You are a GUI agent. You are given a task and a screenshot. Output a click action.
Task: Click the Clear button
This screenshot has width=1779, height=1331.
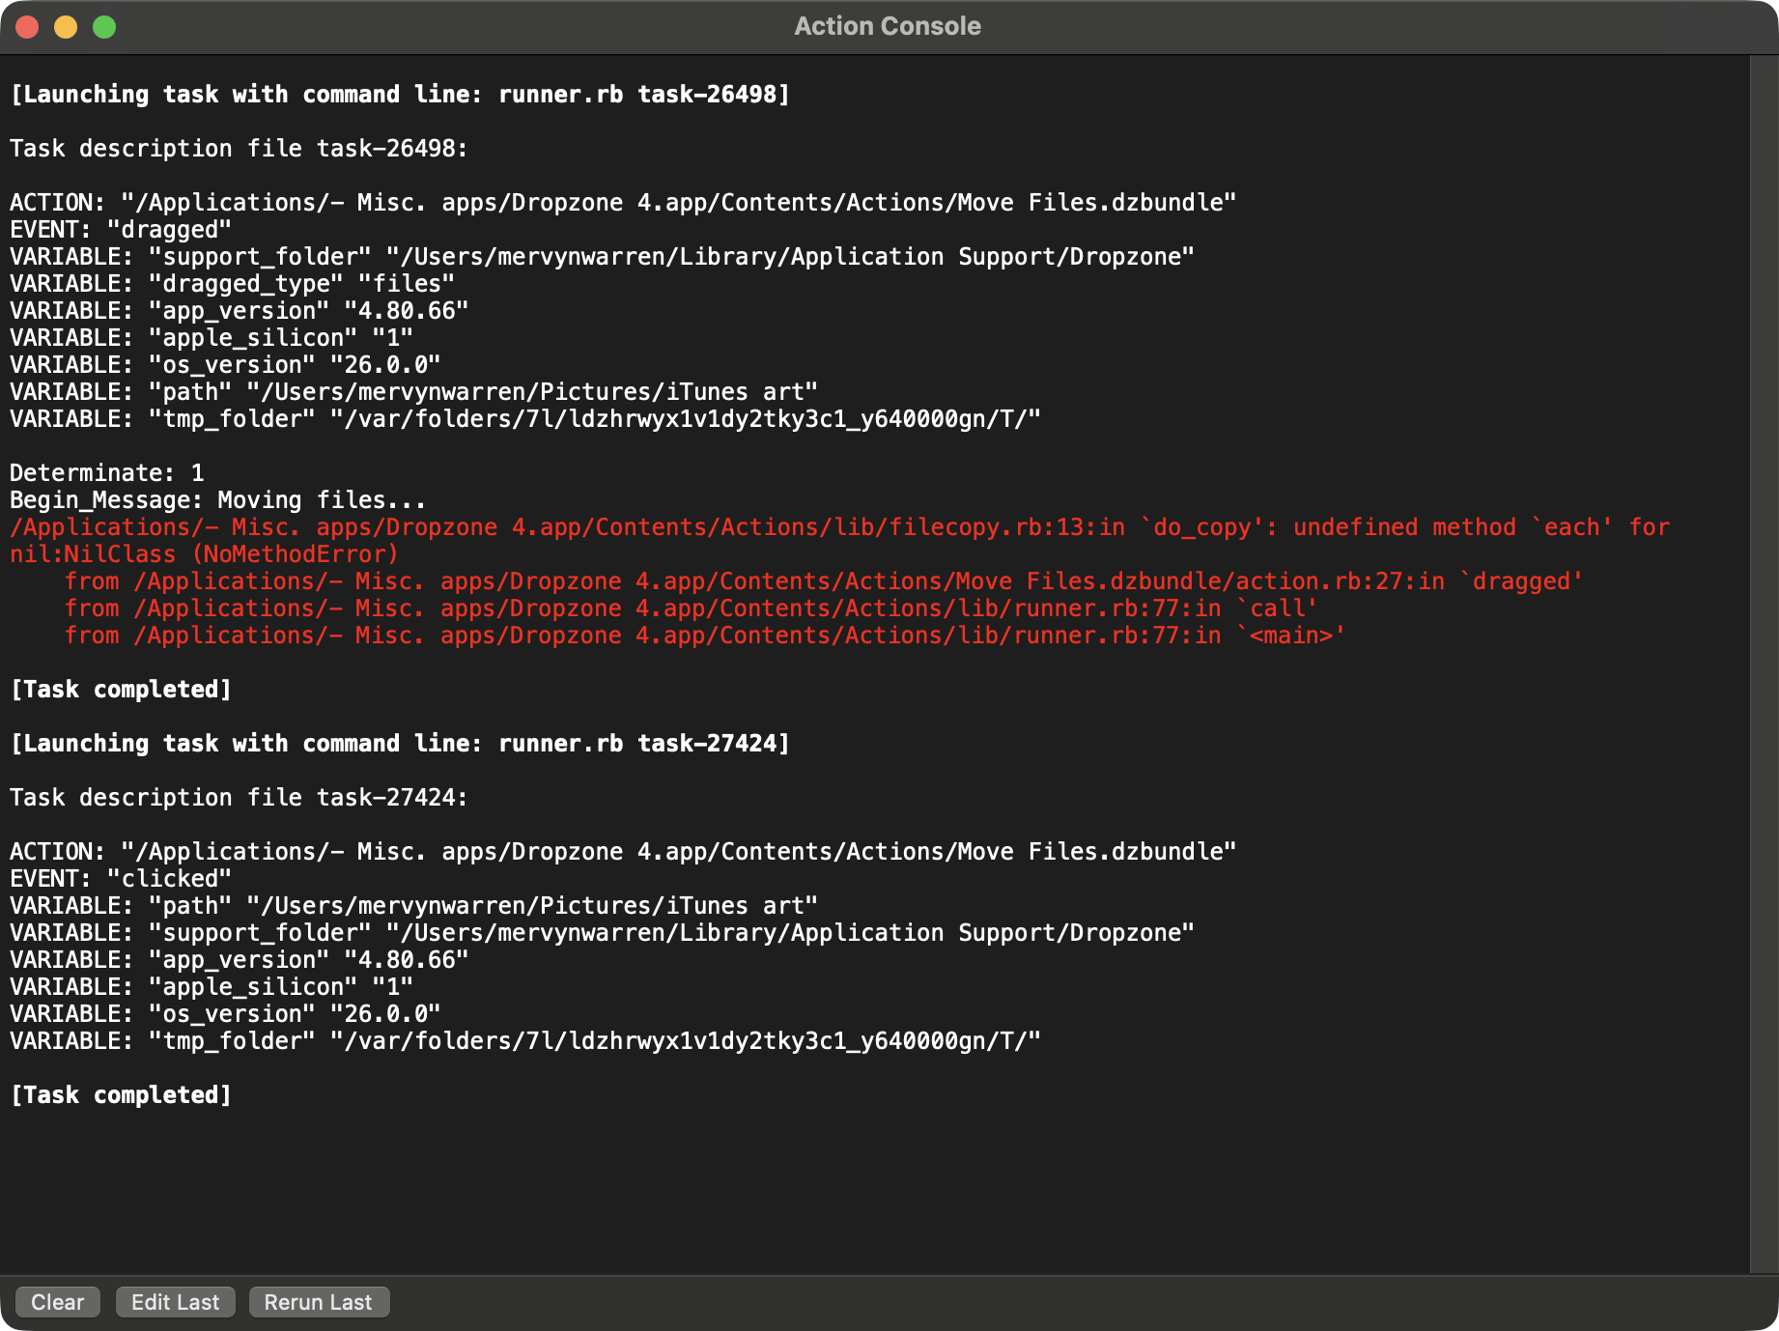tap(57, 1302)
